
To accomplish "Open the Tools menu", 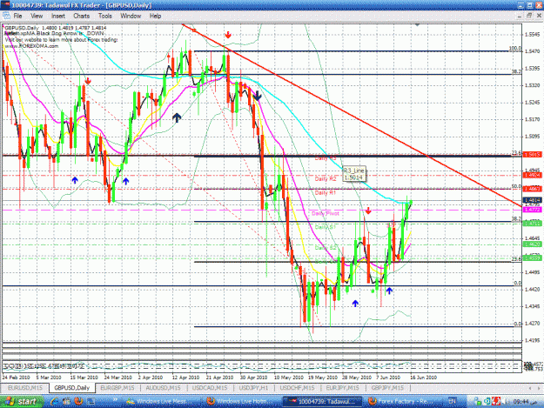I will [104, 16].
